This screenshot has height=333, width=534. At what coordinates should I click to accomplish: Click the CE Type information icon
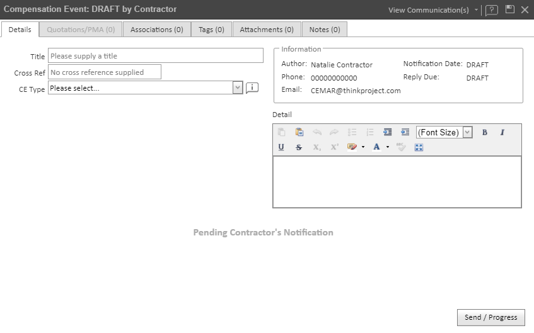[x=252, y=88]
